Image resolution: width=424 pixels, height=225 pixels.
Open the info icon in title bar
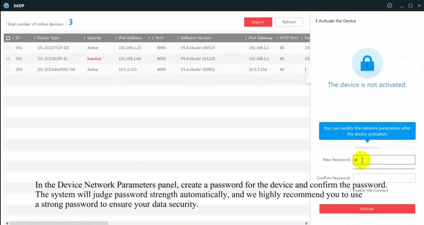pos(389,6)
